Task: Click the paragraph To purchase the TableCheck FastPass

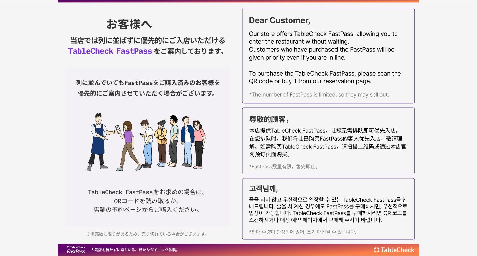Action: point(325,77)
